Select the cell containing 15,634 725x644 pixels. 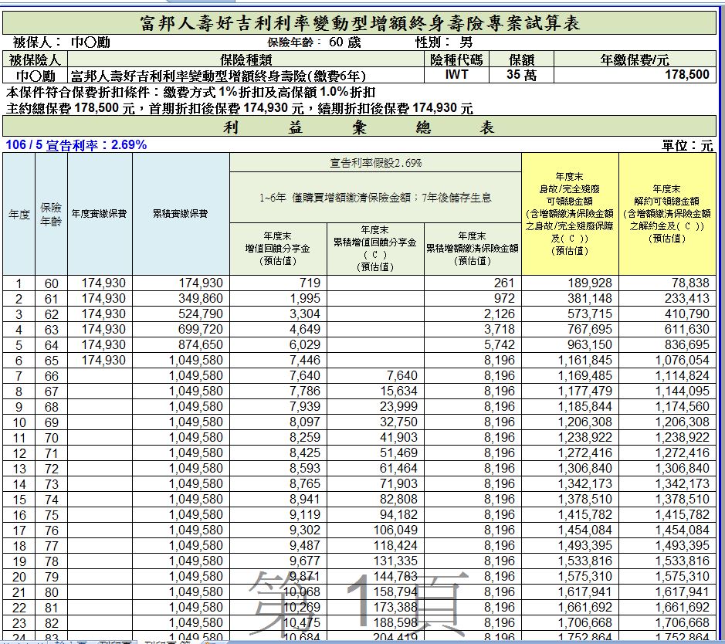375,391
